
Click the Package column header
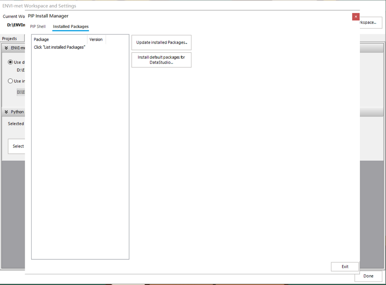click(x=59, y=39)
